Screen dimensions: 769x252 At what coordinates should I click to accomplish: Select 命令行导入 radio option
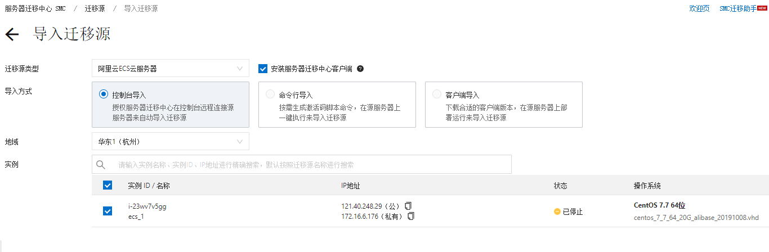(x=270, y=94)
